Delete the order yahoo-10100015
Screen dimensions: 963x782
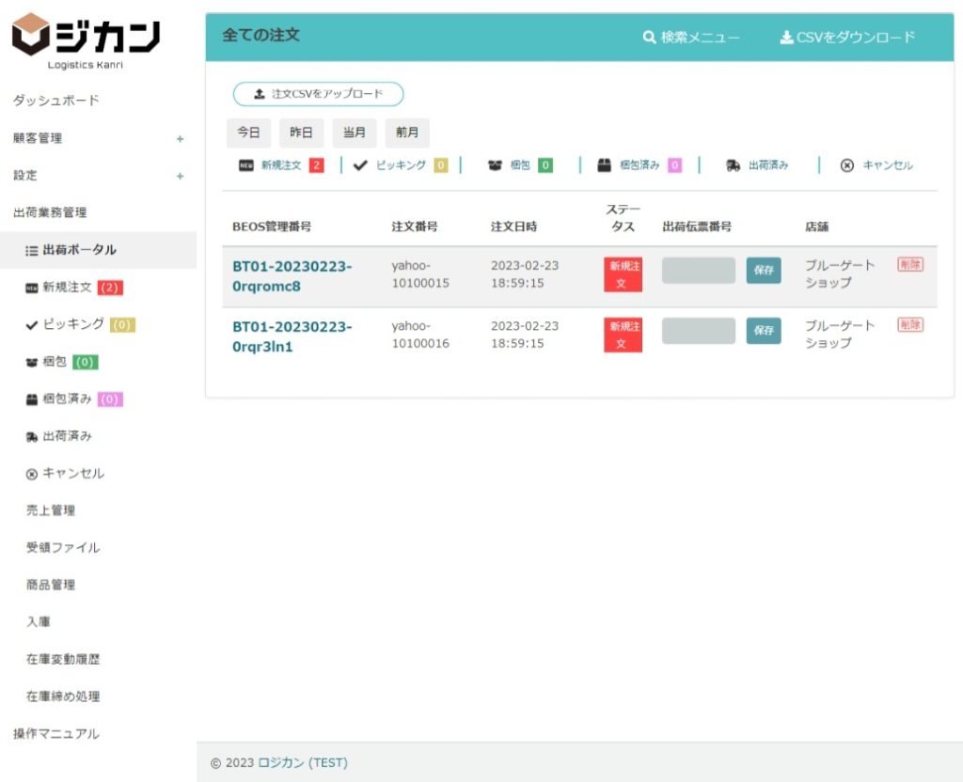click(909, 265)
